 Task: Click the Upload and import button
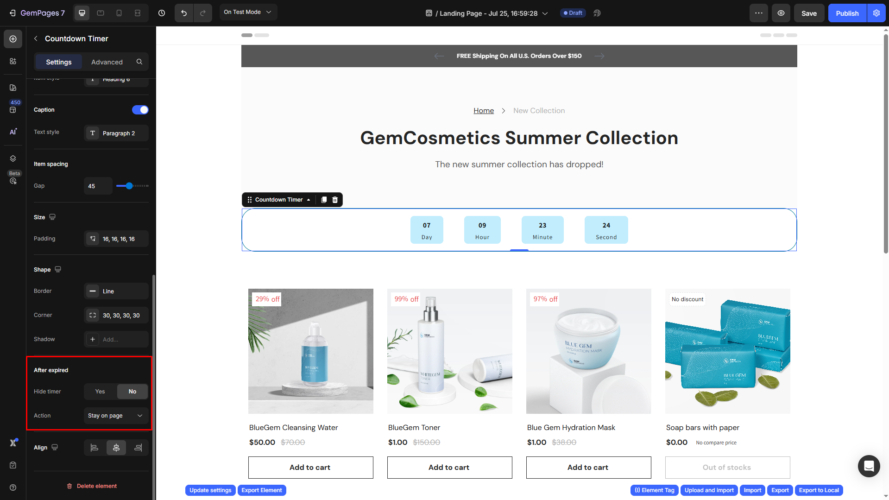click(x=709, y=490)
